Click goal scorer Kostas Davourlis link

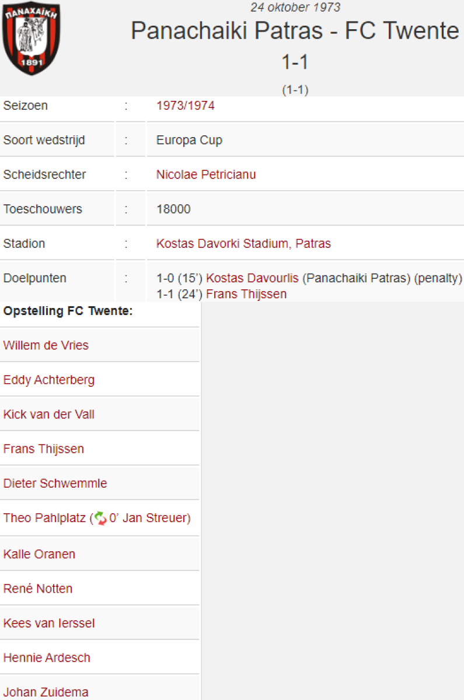[x=252, y=278]
